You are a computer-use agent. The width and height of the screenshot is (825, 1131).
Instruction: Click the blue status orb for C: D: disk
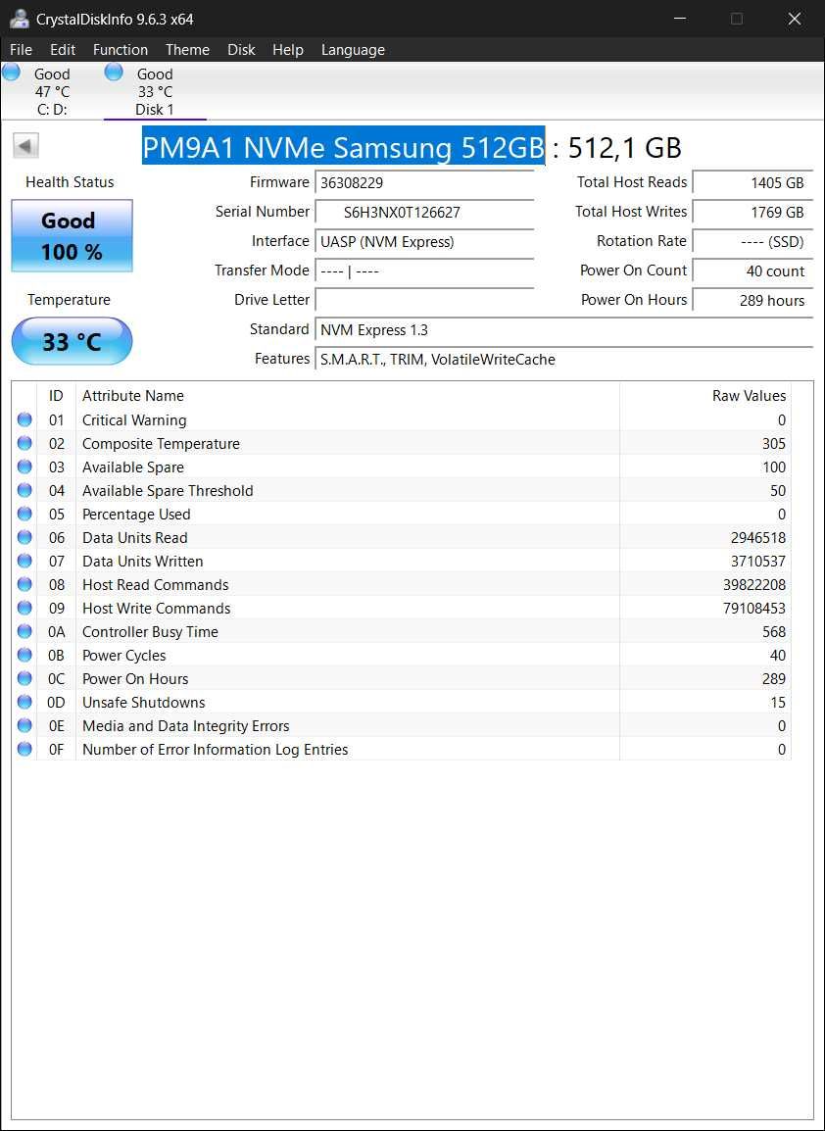12,73
